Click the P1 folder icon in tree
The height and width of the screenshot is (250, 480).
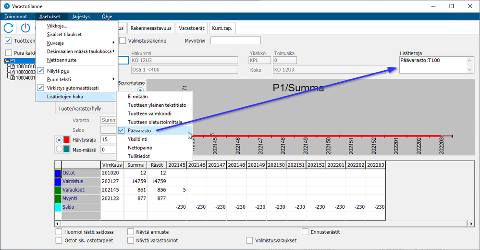pyautogui.click(x=7, y=61)
